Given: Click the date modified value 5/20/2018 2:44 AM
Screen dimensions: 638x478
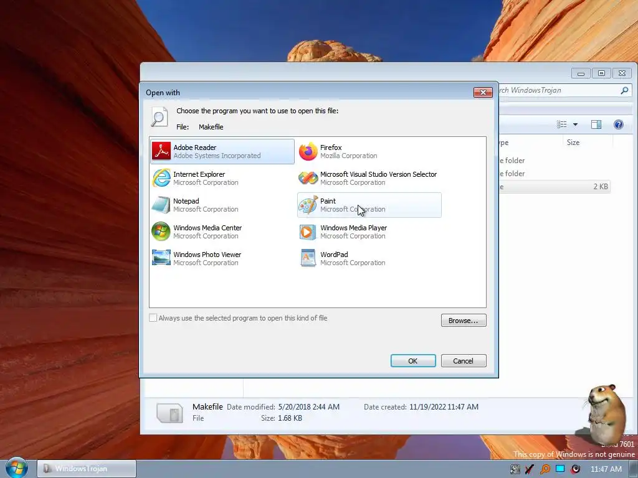Looking at the screenshot, I should pyautogui.click(x=309, y=407).
